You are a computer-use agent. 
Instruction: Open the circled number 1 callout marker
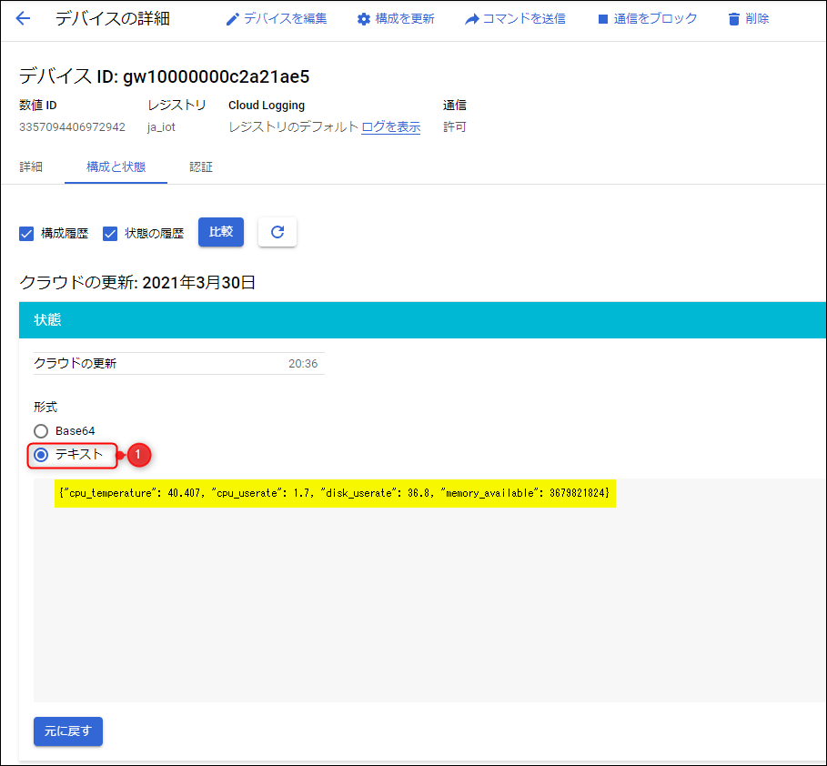(138, 455)
